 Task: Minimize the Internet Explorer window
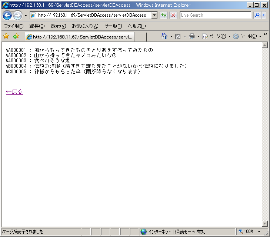(x=250, y=5)
